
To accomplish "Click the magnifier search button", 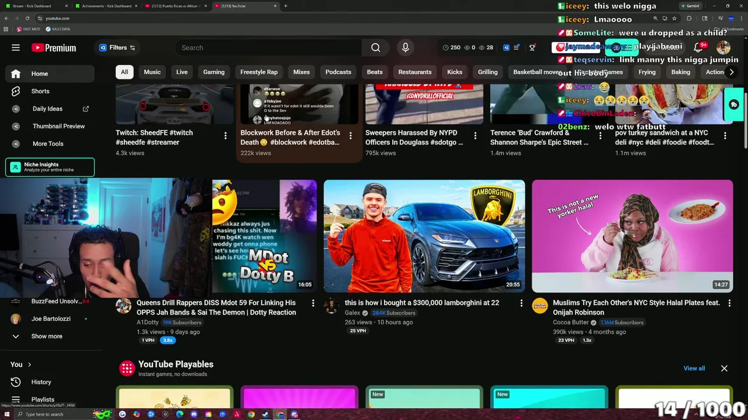I will pyautogui.click(x=376, y=48).
